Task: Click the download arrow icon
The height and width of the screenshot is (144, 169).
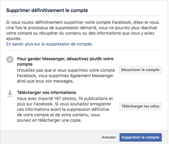Action: (x=10, y=93)
